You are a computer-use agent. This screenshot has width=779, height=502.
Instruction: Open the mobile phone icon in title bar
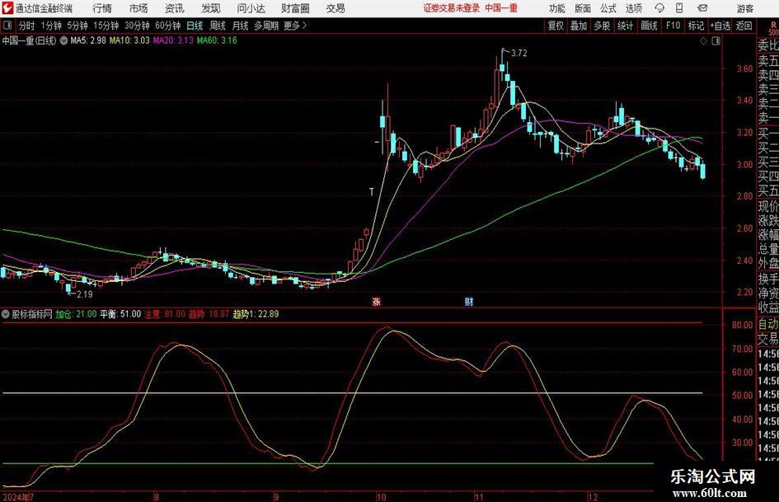click(679, 8)
